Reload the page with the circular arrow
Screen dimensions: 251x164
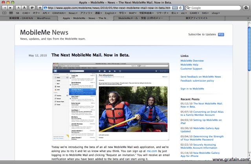click(180, 8)
